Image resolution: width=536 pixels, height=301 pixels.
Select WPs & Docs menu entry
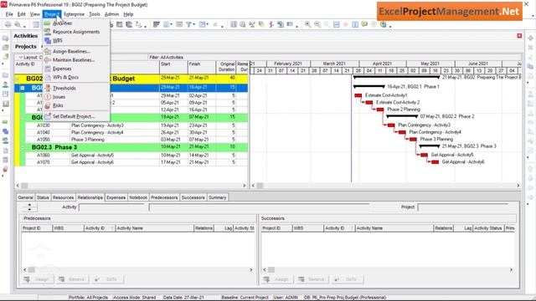(76, 78)
